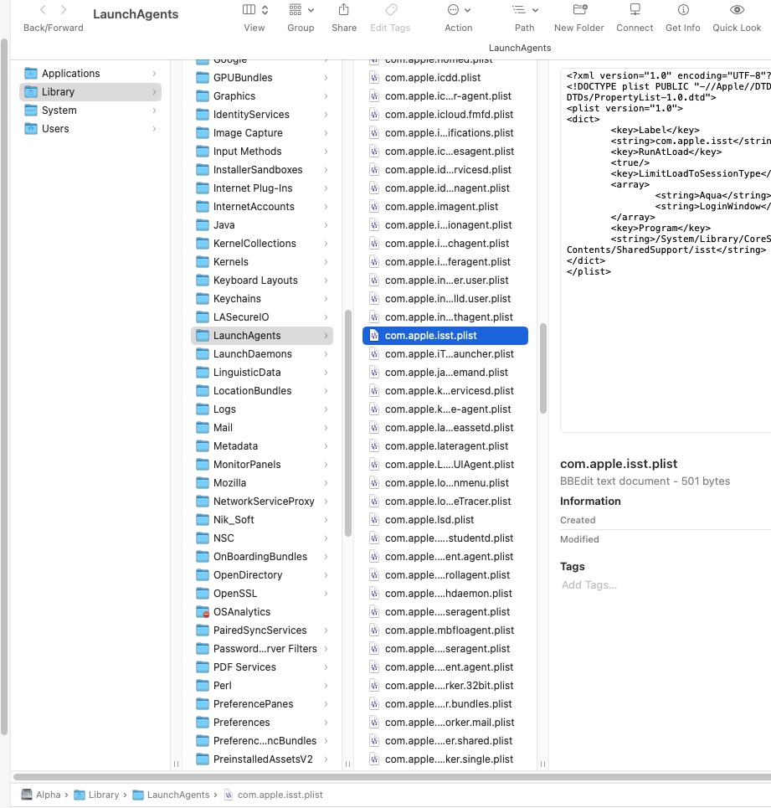Viewport: 771px width, 808px height.
Task: Click the Created information row
Action: coord(666,521)
